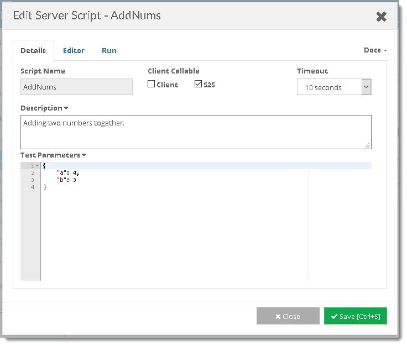
Task: Click the Test Parameters caret arrow
Action: [84, 155]
